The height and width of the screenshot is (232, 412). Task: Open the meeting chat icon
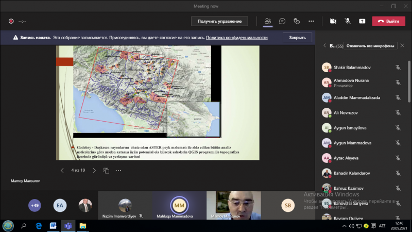coord(282,21)
